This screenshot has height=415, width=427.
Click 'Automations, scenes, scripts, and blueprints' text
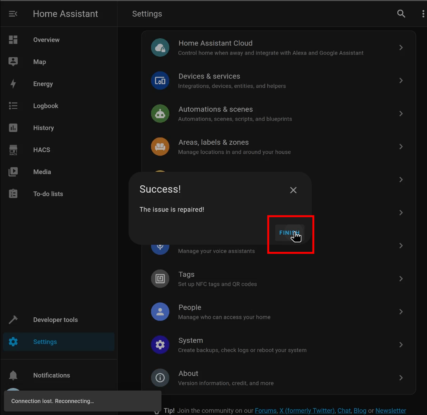[235, 119]
